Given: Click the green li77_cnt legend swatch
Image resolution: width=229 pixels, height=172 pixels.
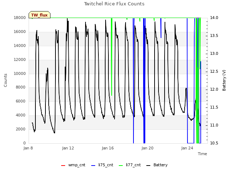Looking at the screenshot, I should [x=121, y=166].
